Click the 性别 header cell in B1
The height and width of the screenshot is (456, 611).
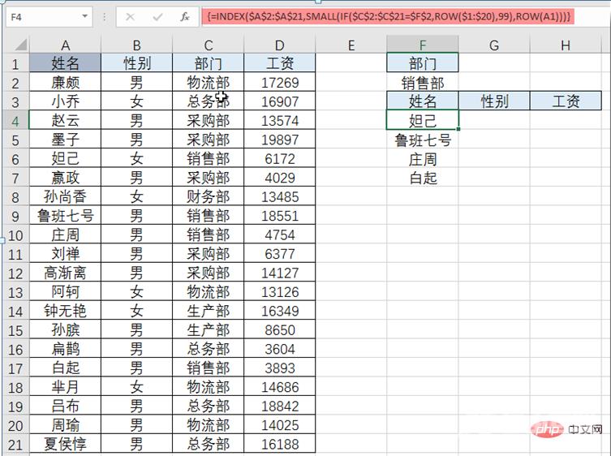click(x=136, y=62)
